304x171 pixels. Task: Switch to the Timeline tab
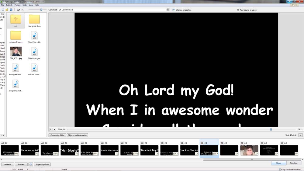click(294, 163)
